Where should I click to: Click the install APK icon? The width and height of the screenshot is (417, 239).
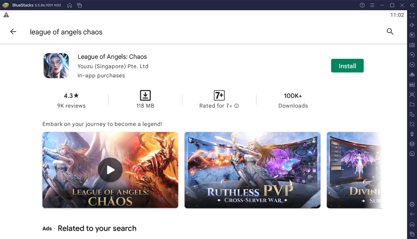click(412, 85)
